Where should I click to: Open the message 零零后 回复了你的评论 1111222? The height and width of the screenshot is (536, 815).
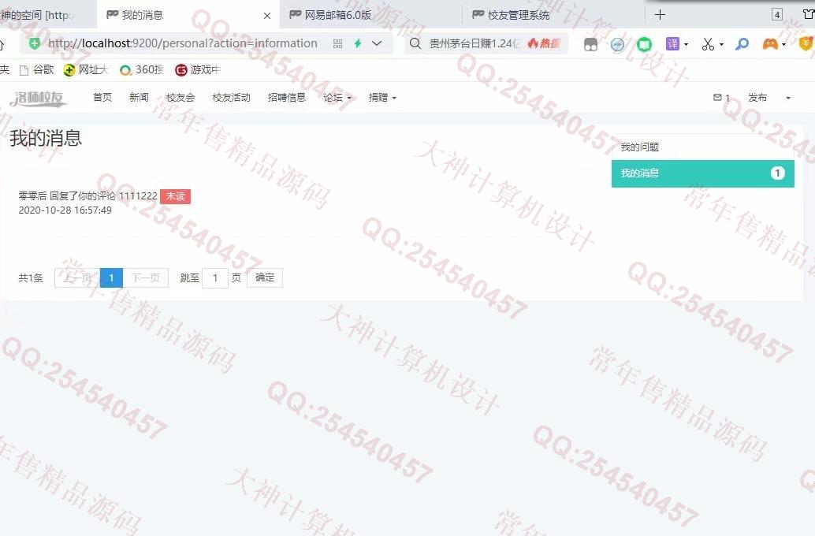click(x=87, y=196)
